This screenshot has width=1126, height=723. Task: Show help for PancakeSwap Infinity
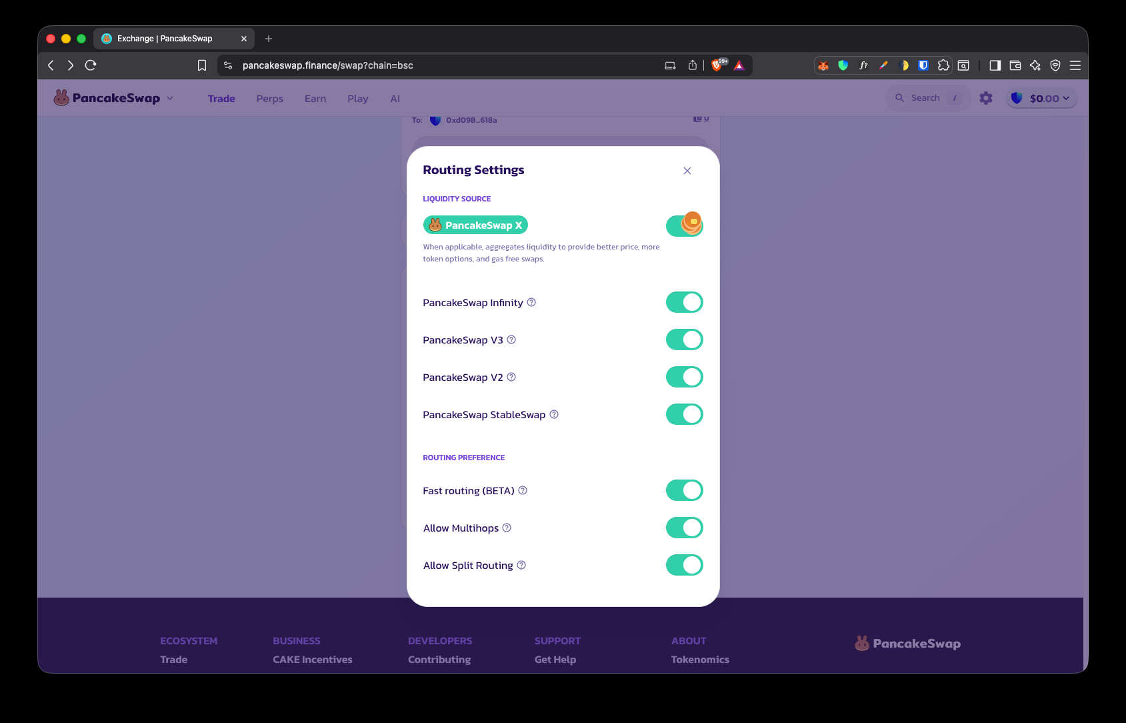pyautogui.click(x=531, y=302)
